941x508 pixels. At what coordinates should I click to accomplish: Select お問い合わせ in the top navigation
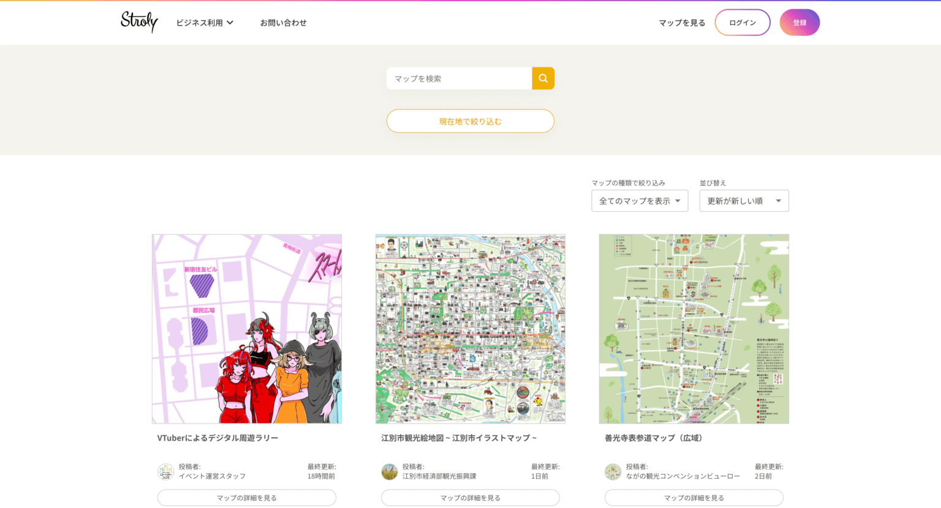pyautogui.click(x=284, y=22)
